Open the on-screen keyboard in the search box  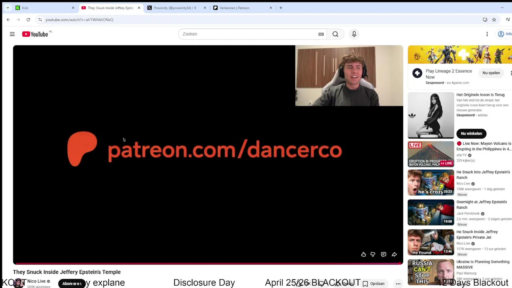pos(321,34)
